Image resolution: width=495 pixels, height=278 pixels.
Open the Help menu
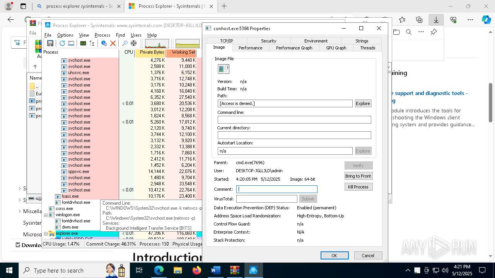coord(152,35)
